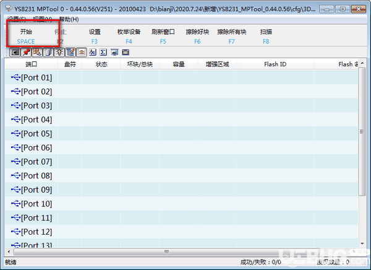
Task: Click the USB icon beside Port 06
Action: click(16, 147)
